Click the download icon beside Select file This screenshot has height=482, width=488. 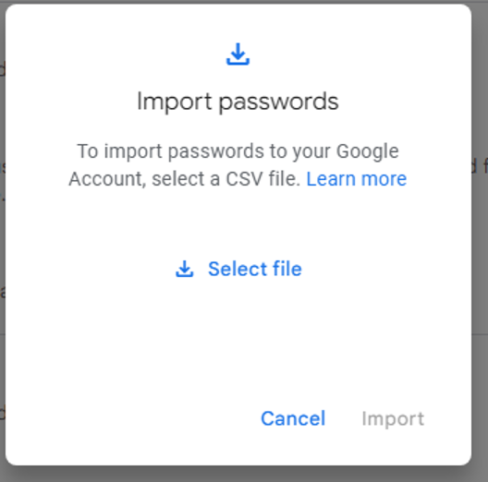(x=185, y=269)
